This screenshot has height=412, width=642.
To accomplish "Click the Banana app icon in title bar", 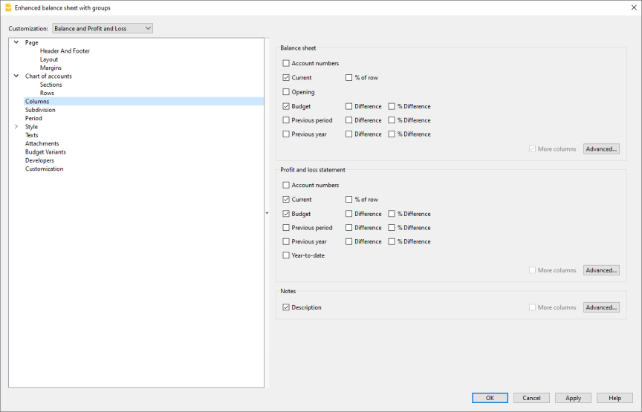I will 7,7.
